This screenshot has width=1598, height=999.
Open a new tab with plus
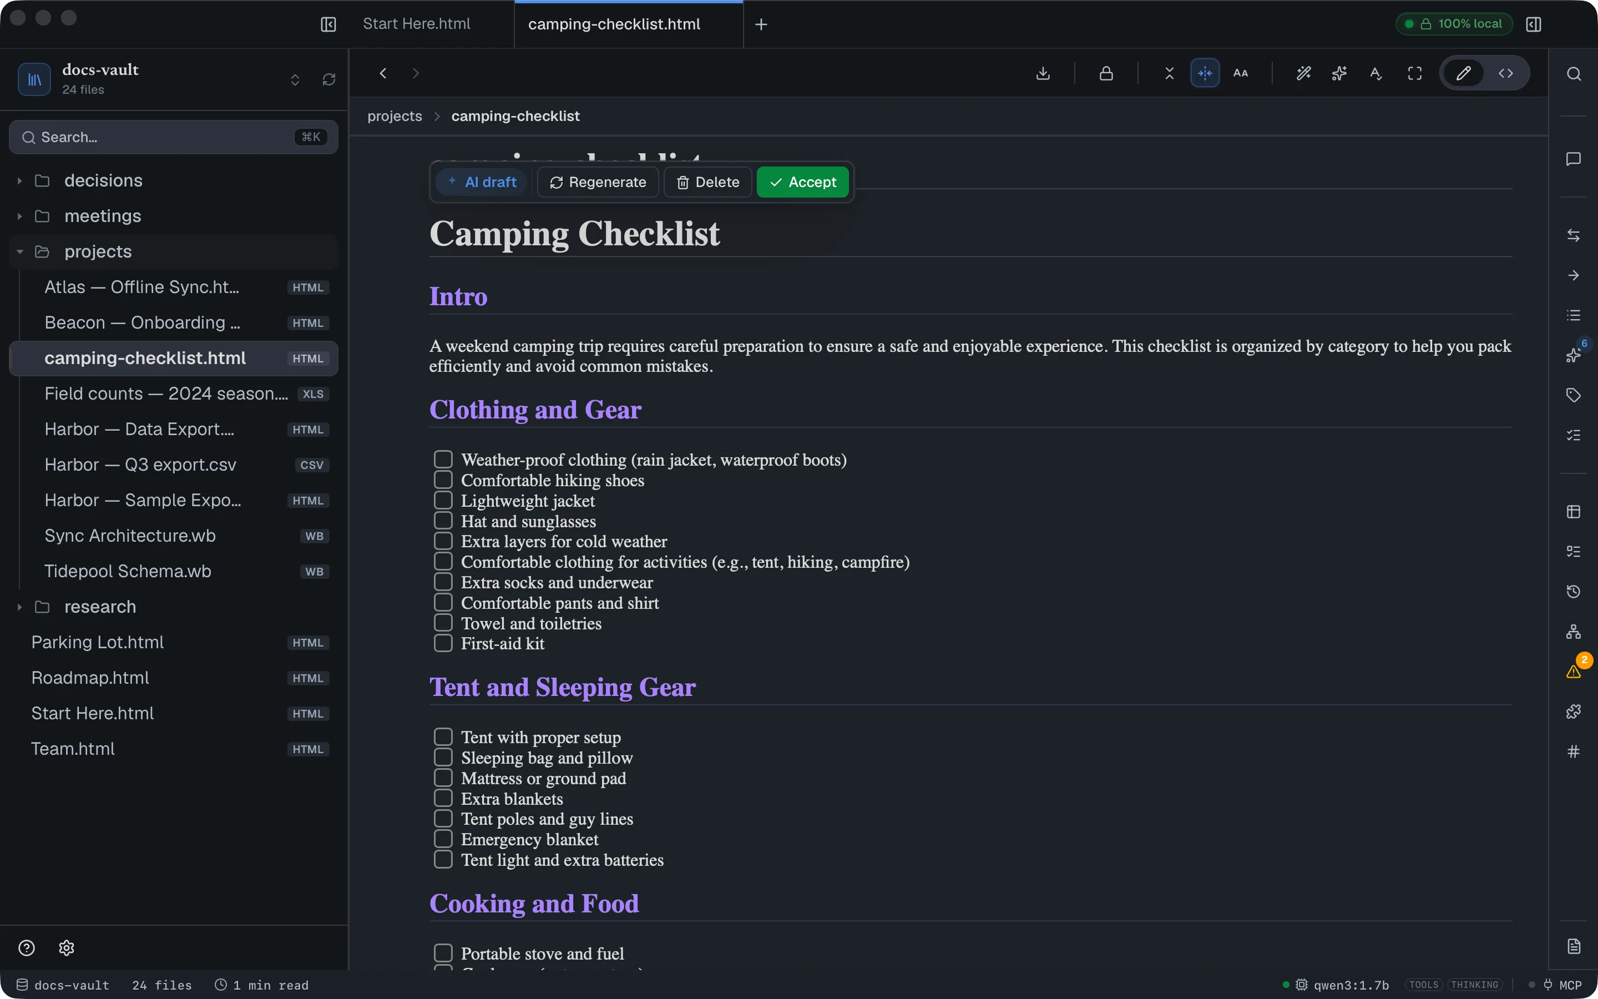761,24
